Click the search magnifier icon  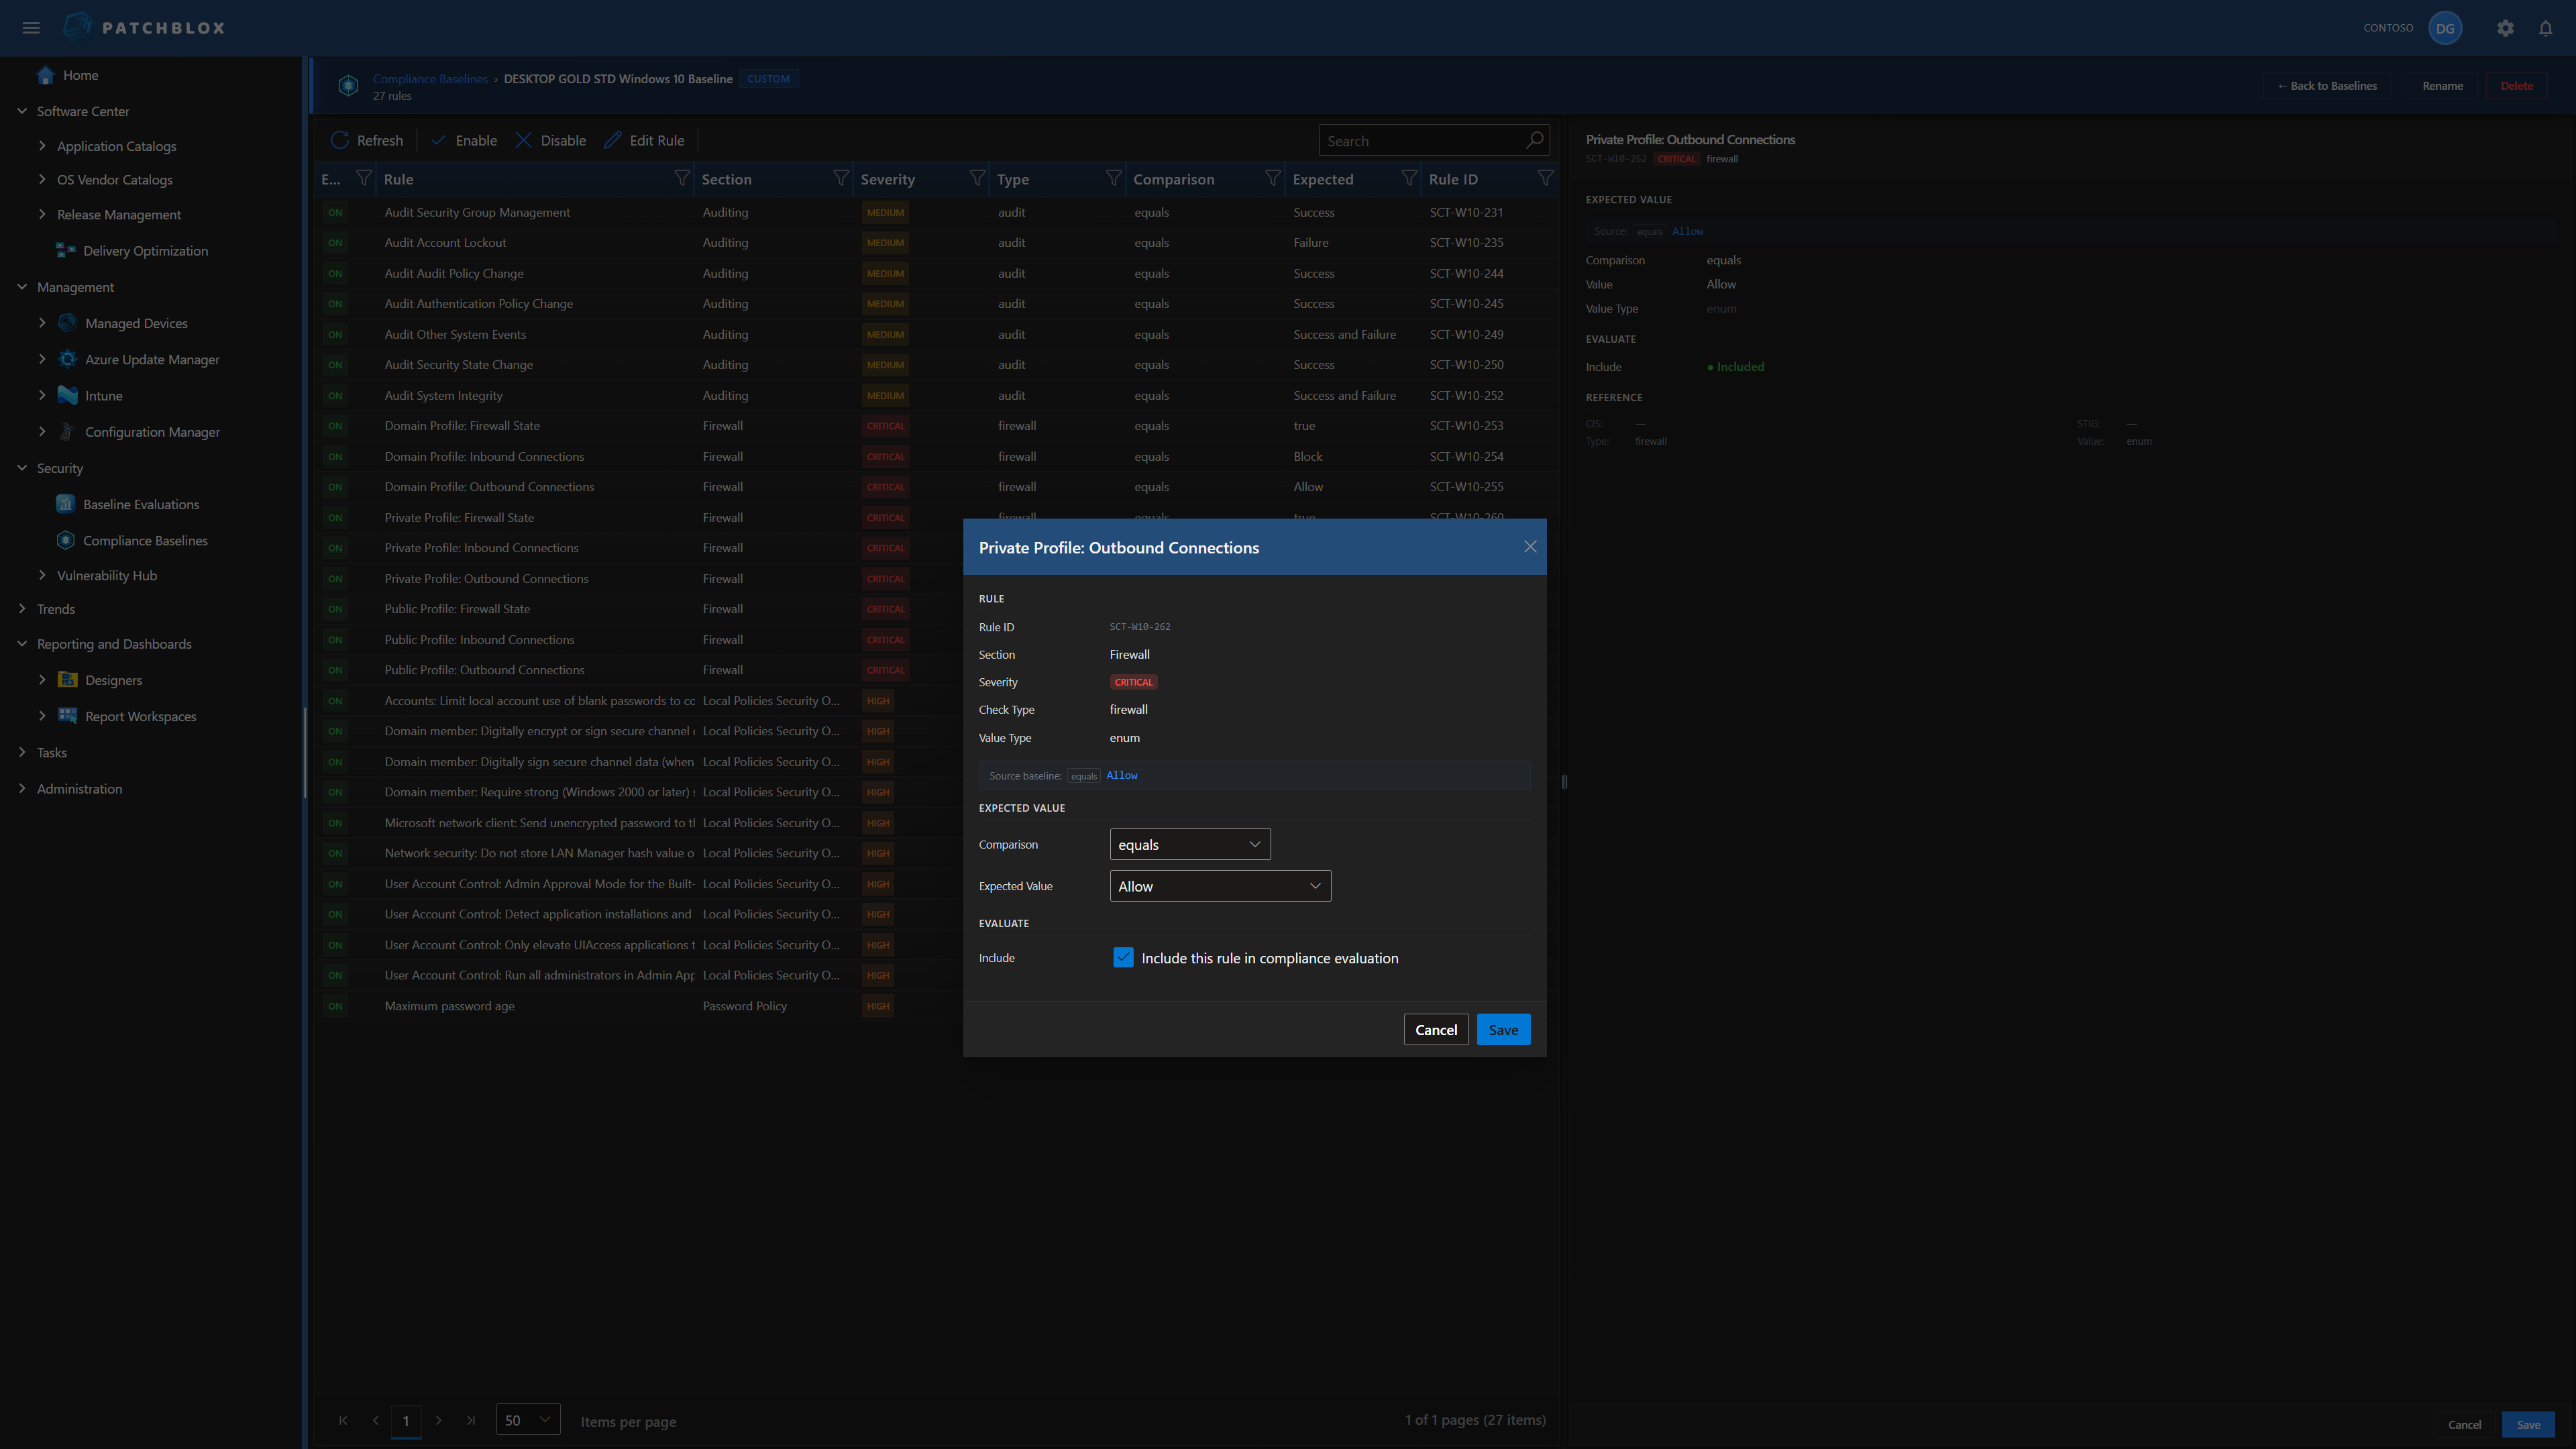[1534, 140]
